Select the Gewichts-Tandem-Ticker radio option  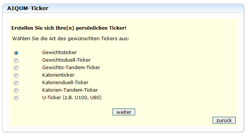pyautogui.click(x=16, y=68)
